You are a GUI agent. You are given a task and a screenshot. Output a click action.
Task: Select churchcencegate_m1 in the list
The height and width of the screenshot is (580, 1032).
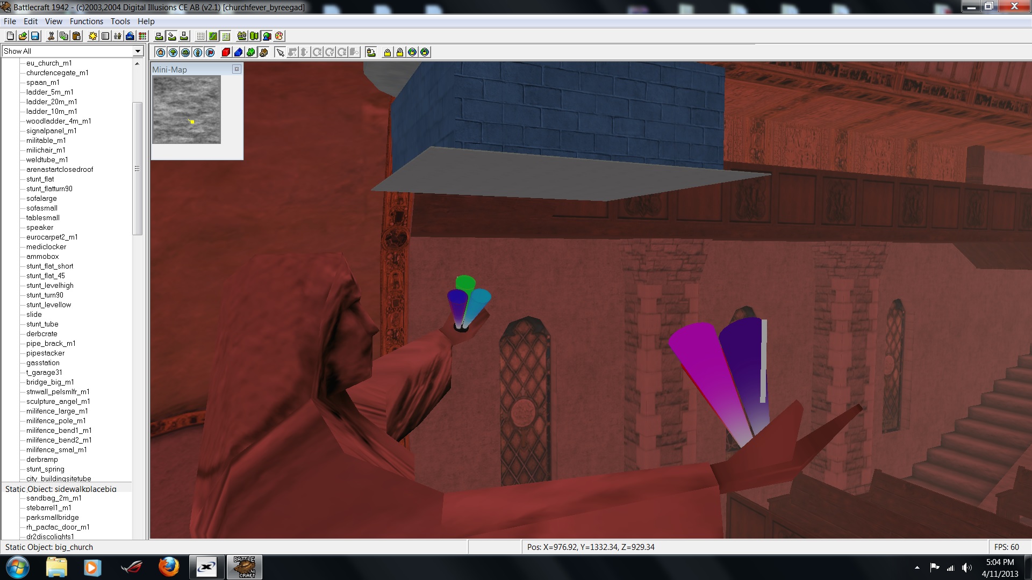[57, 73]
